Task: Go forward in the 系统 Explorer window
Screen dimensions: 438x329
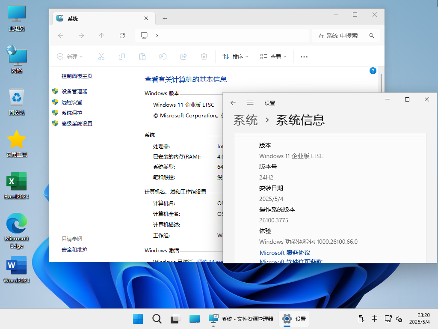Action: (x=81, y=35)
